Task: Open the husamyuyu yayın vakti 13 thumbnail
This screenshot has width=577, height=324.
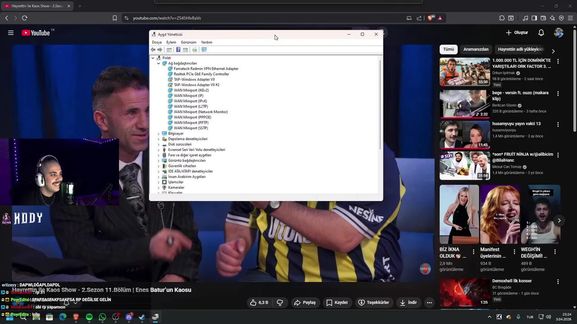Action: coord(465,135)
